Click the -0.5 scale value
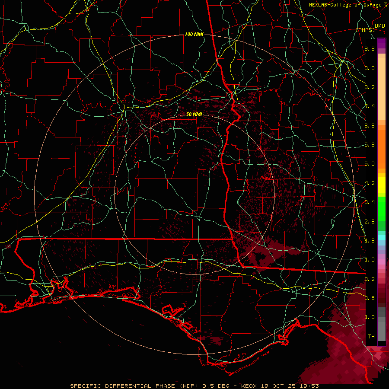Image resolution: width=389 pixels, height=389 pixels. click(x=368, y=298)
